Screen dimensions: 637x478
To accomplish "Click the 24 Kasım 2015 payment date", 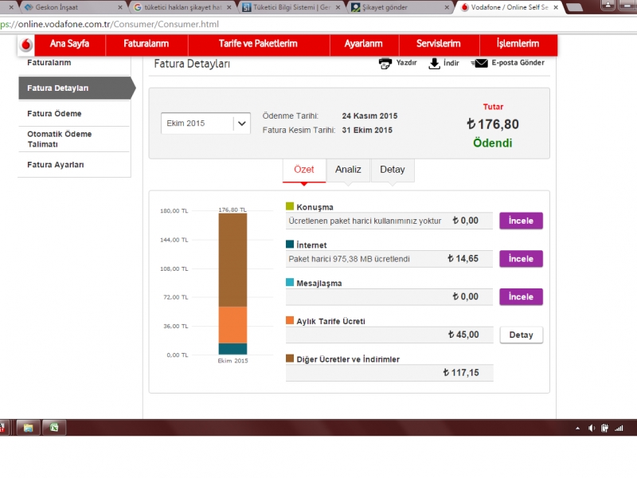I will (x=369, y=116).
